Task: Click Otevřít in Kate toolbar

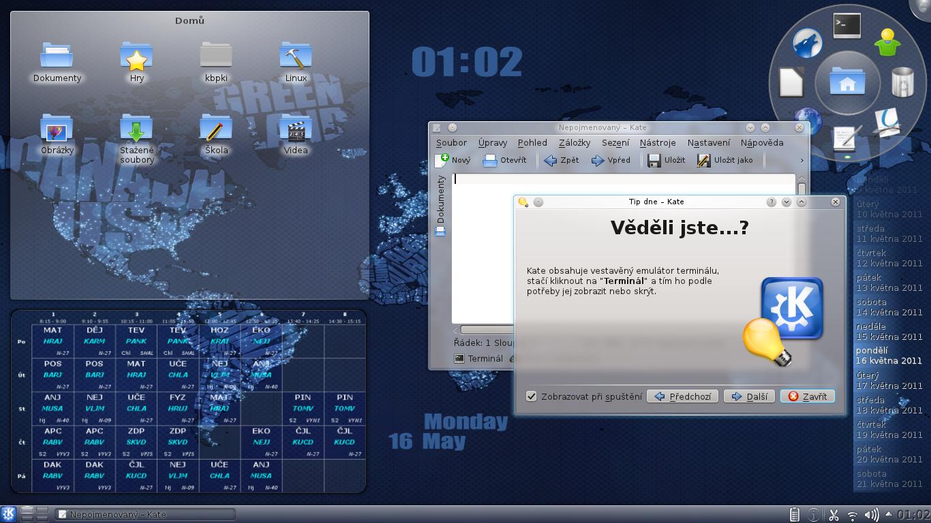Action: (x=504, y=160)
